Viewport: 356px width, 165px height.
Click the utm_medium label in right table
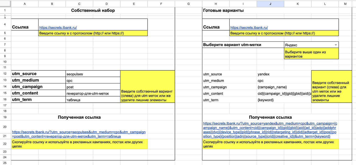pos(214,81)
